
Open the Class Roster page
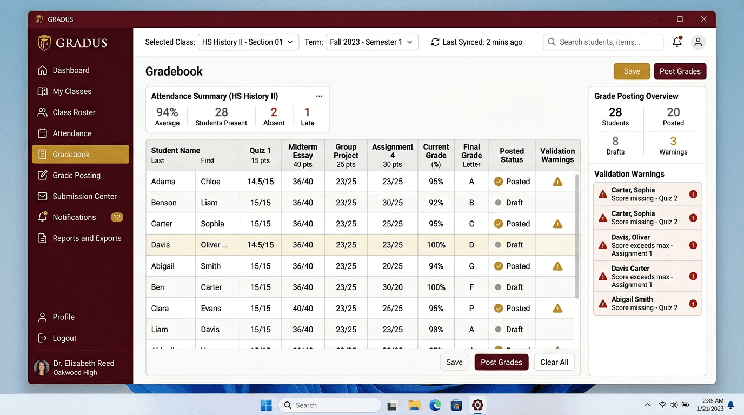(x=73, y=112)
